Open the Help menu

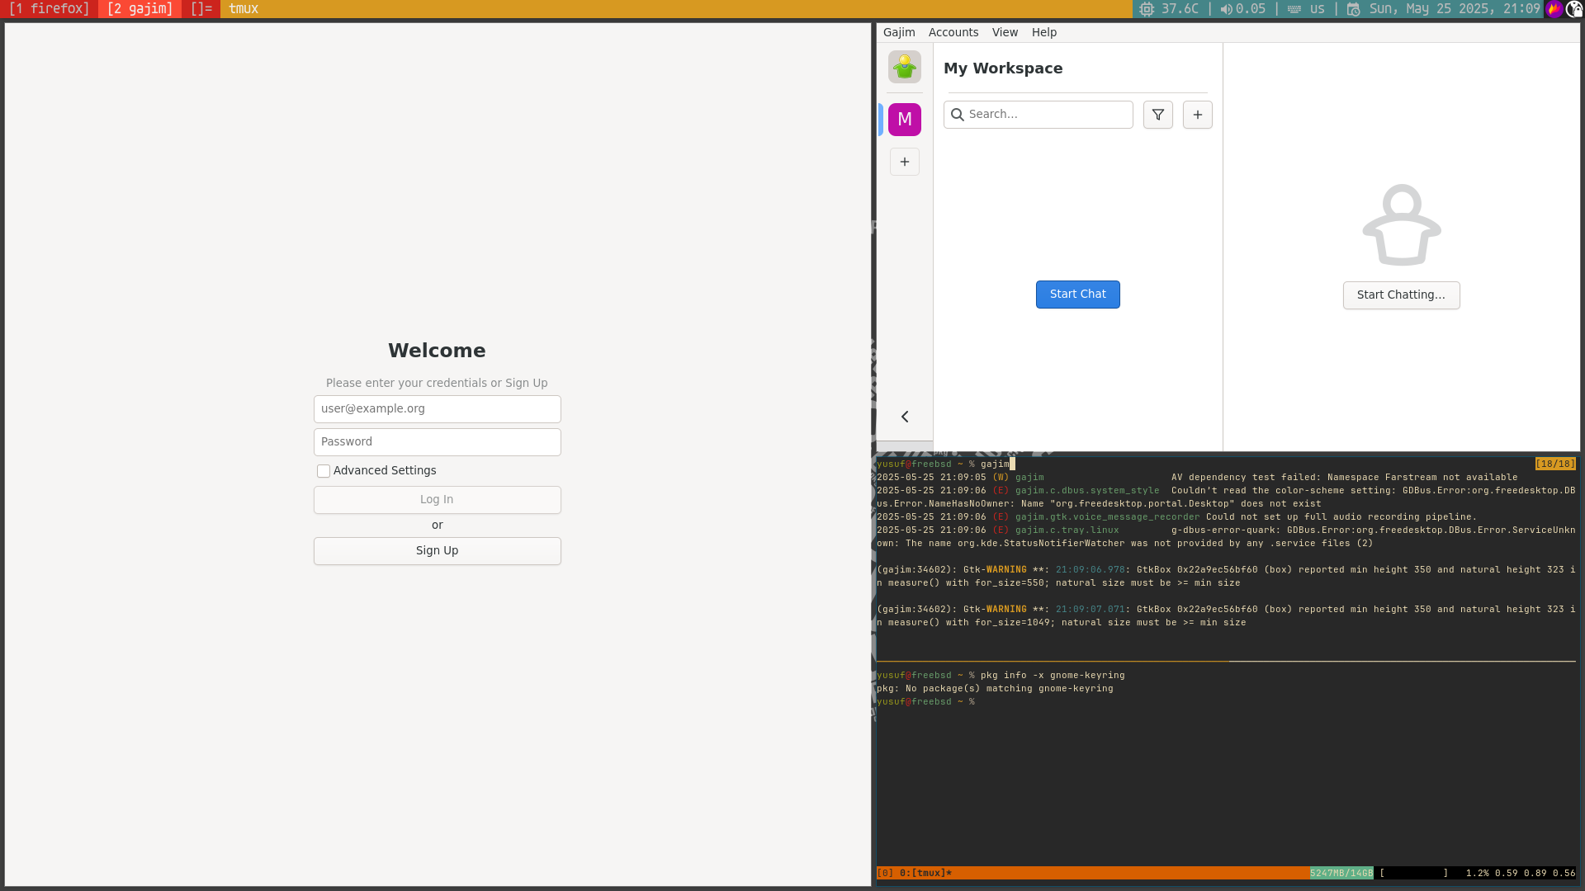tap(1044, 32)
